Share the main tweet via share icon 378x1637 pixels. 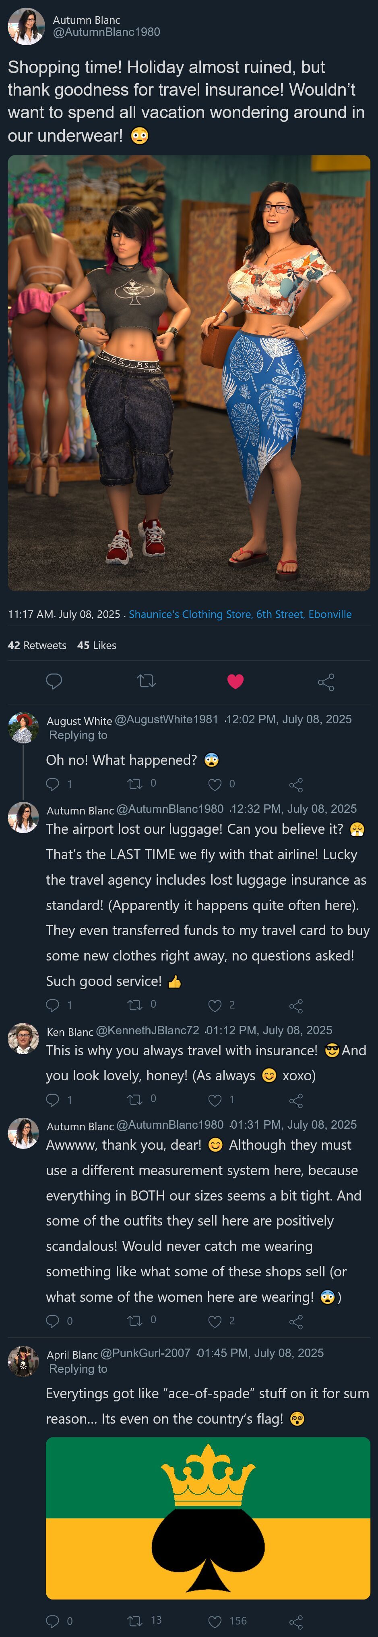coord(326,683)
